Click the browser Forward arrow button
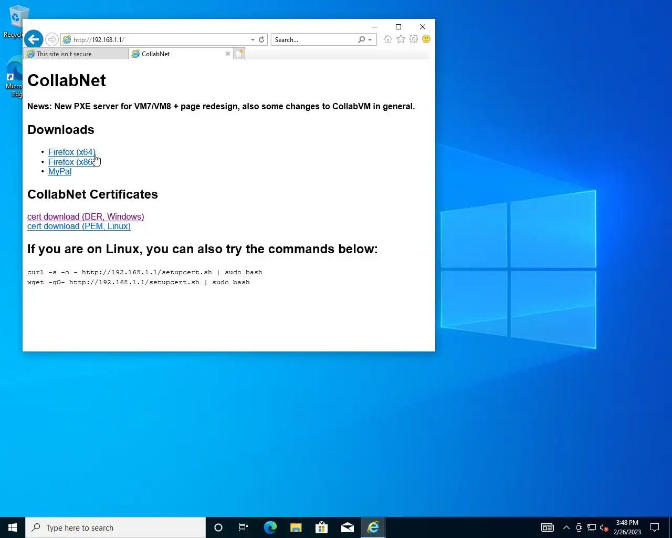This screenshot has height=538, width=672. click(x=51, y=39)
